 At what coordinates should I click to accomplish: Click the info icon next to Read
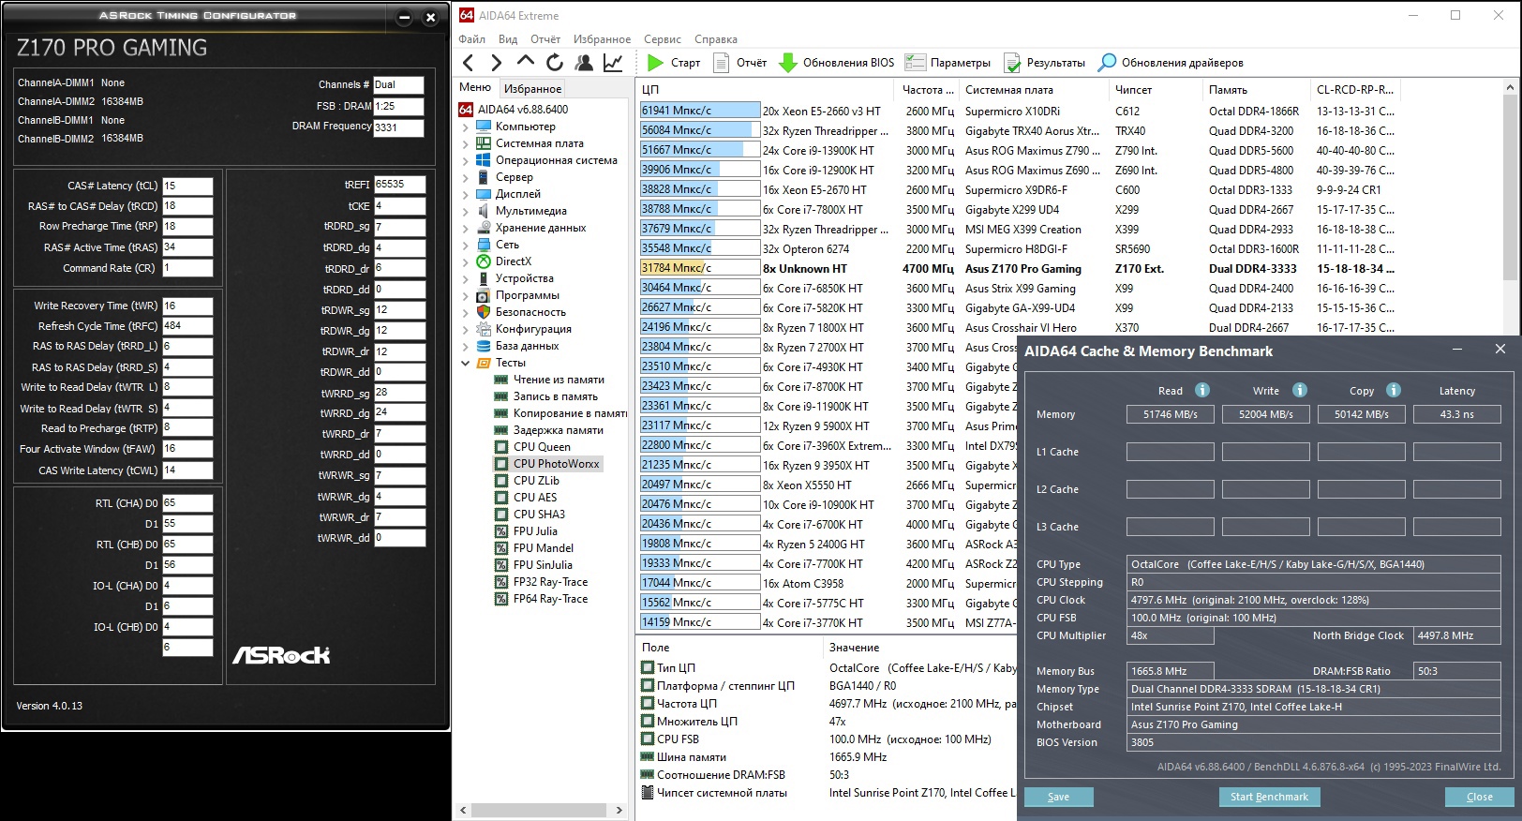tap(1202, 390)
